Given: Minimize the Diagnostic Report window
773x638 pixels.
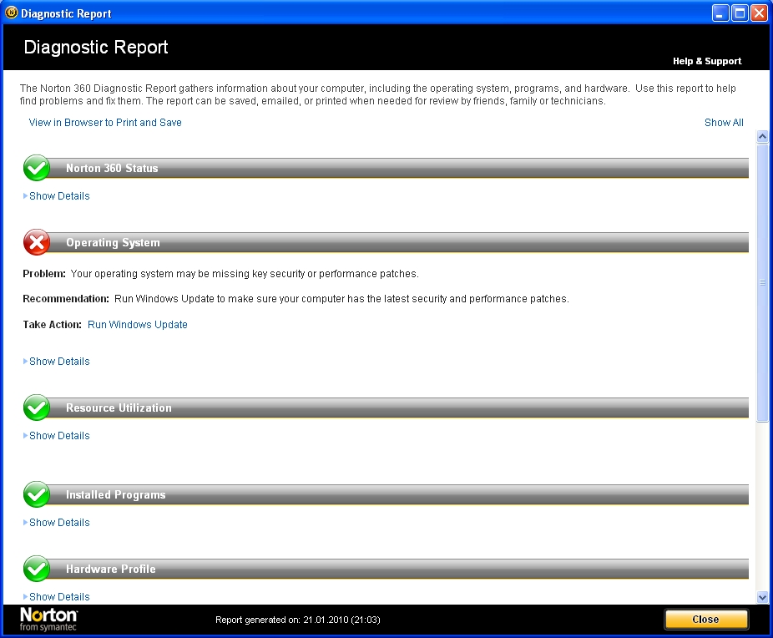Looking at the screenshot, I should click(720, 13).
